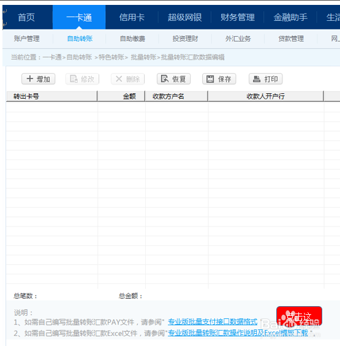340x346 pixels.
Task: Click the 收款人开户行 column header
Action: [266, 96]
